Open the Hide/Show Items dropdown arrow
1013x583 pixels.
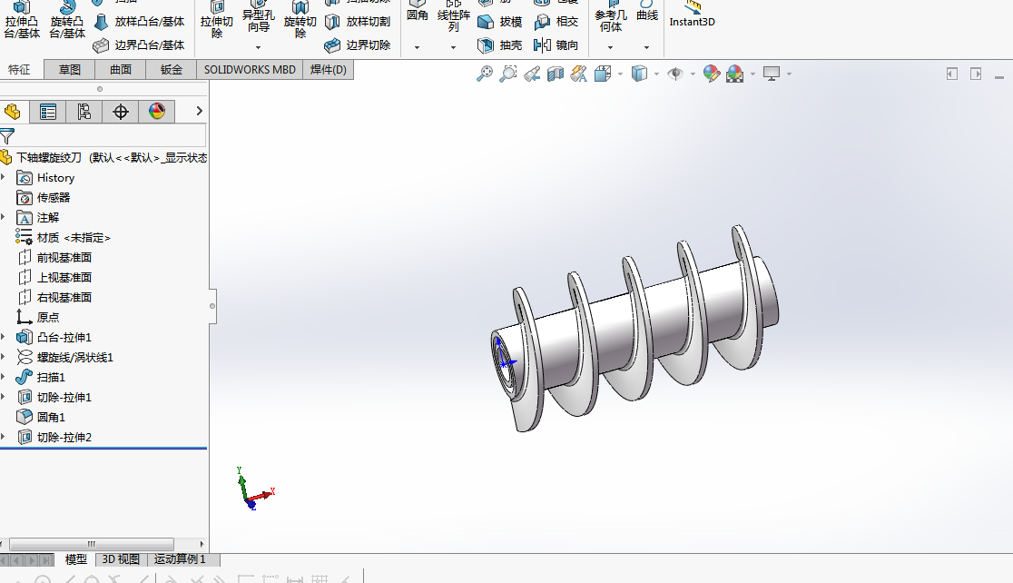point(693,74)
